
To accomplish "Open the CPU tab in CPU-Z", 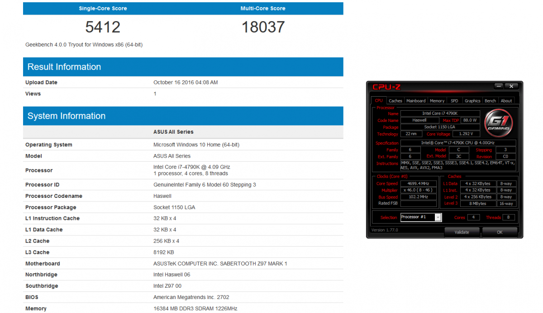I will [x=379, y=101].
